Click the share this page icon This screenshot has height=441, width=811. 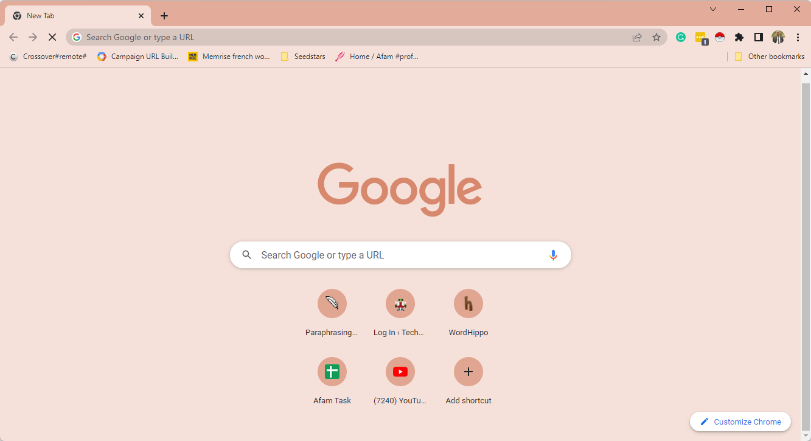click(637, 37)
